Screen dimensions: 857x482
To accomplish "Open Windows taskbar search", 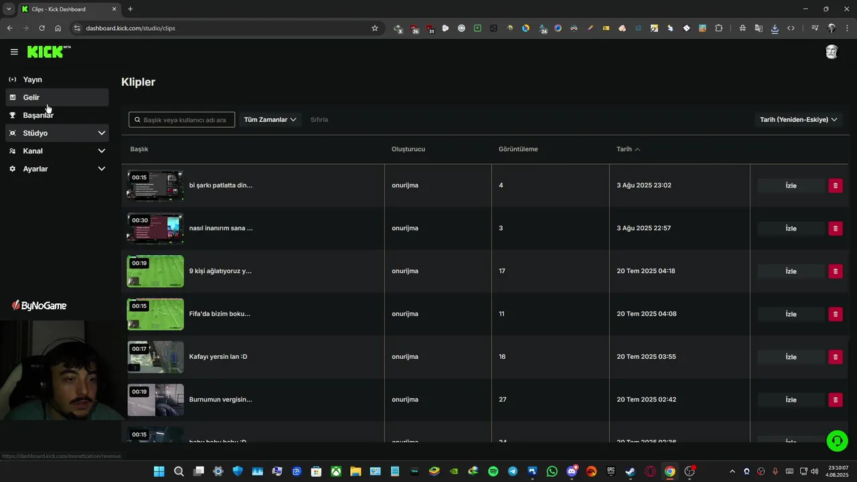I will [179, 471].
